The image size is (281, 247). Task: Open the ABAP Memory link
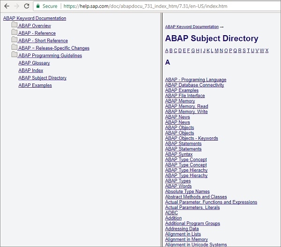point(180,101)
